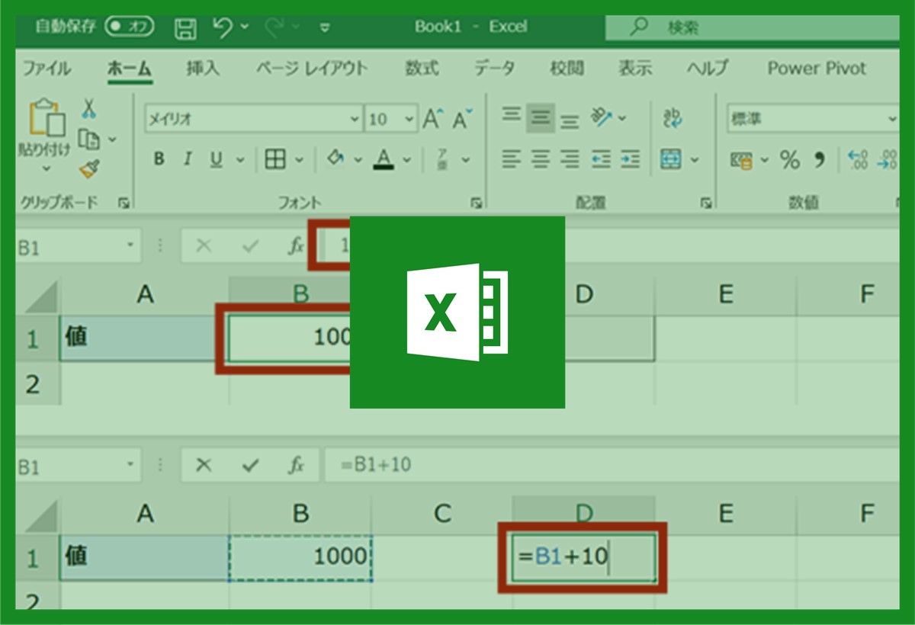The width and height of the screenshot is (915, 625).
Task: Click the increase font size icon
Action: (432, 119)
